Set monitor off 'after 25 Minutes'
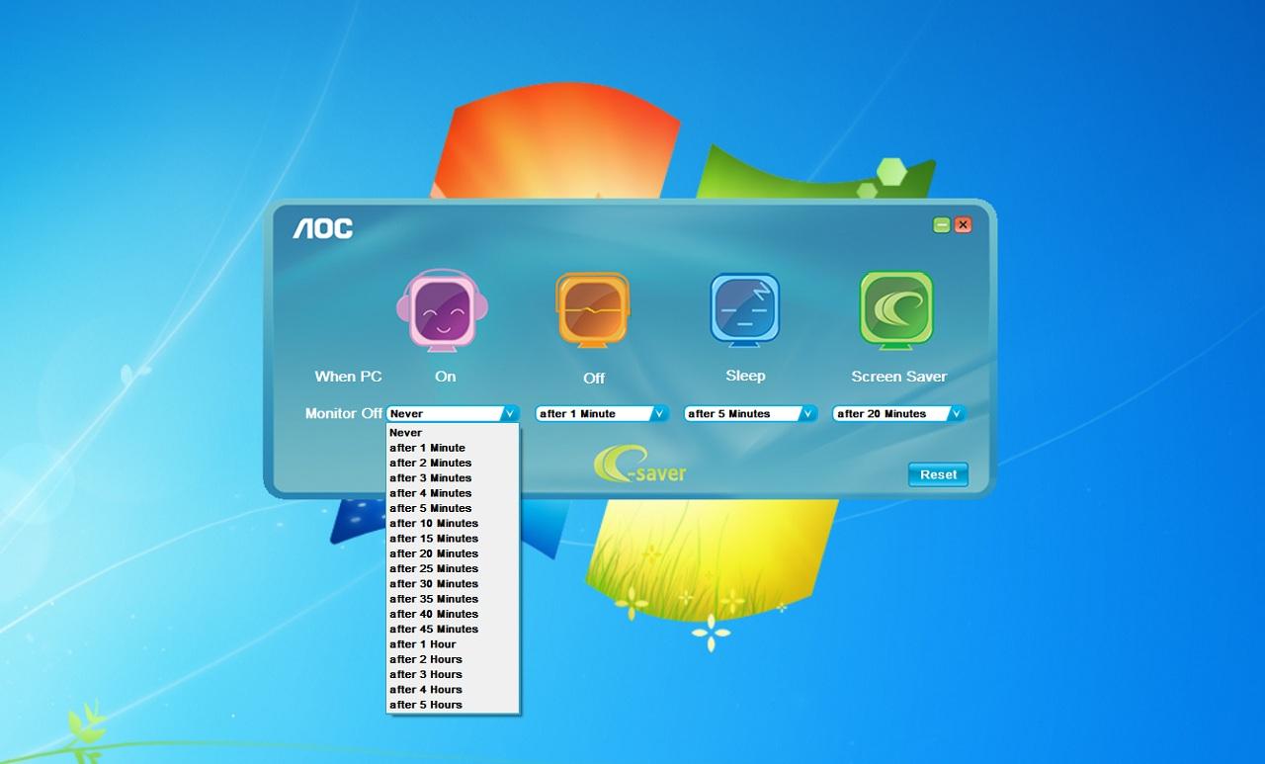The width and height of the screenshot is (1265, 764). [x=453, y=569]
